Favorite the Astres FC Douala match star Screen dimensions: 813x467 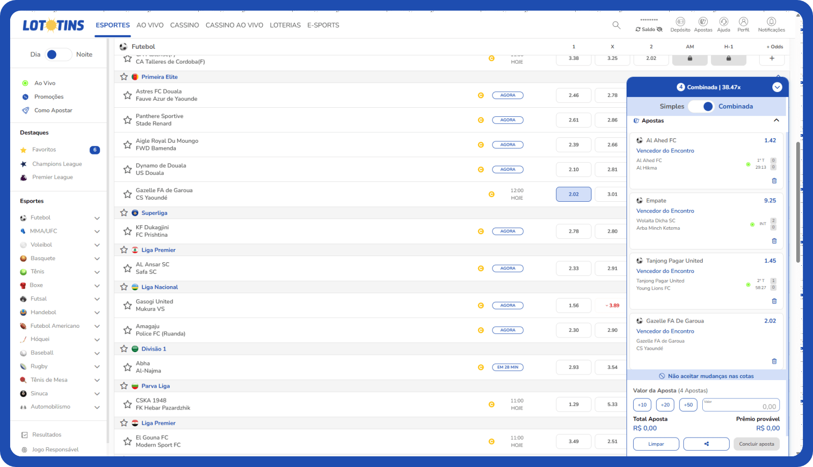click(x=128, y=95)
